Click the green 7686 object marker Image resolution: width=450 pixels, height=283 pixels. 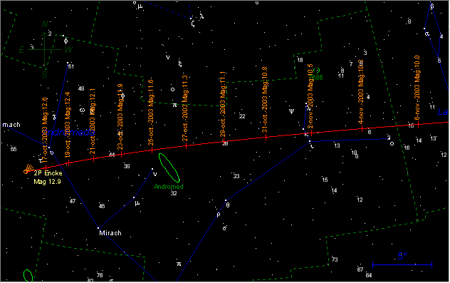[317, 71]
